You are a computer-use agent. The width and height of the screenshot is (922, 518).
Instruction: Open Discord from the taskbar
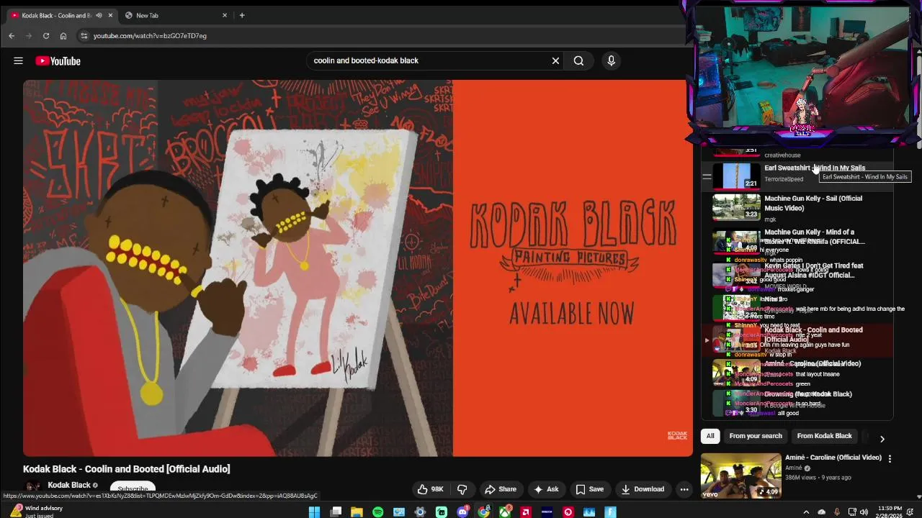click(462, 512)
